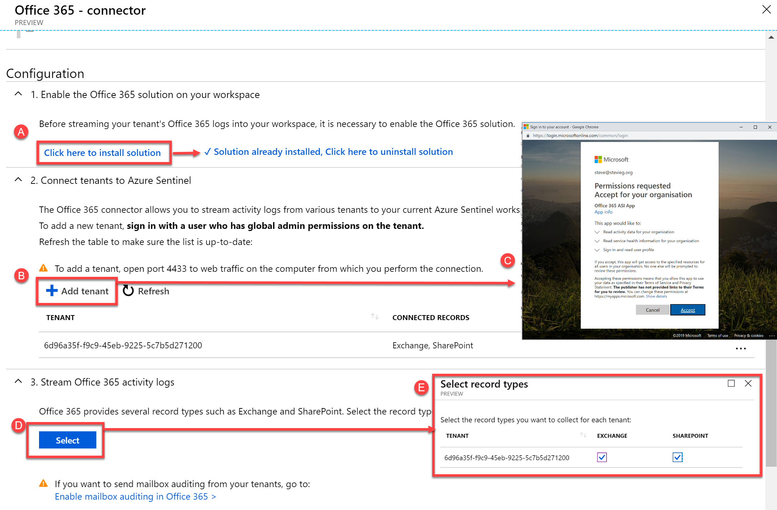Screen dimensions: 777x510
Task: Click the blue plus icon beside Add tenant
Action: (x=52, y=290)
